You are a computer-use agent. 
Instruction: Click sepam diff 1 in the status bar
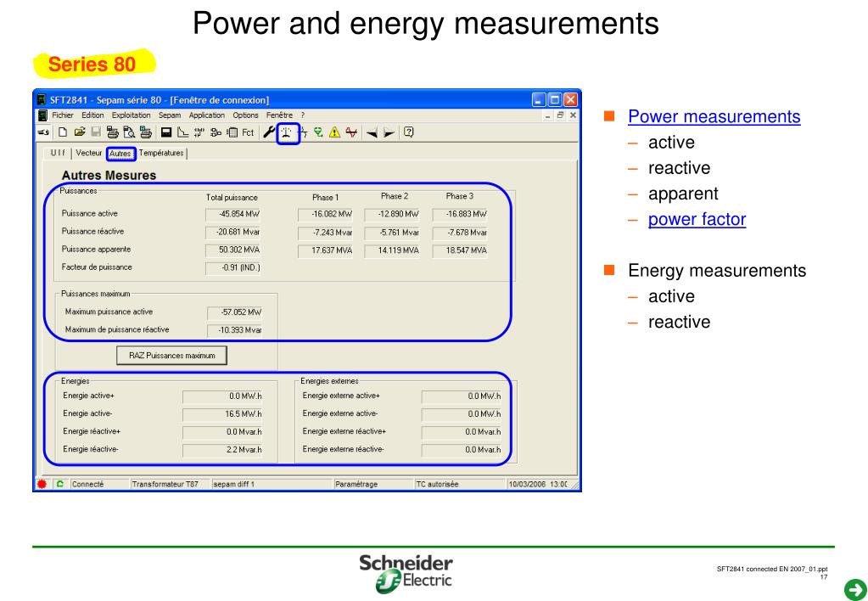point(234,484)
